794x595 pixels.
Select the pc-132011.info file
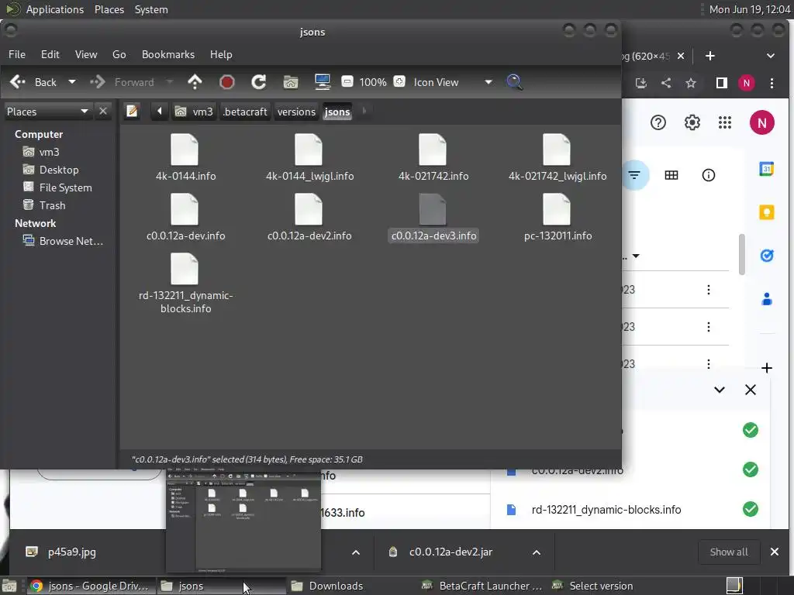[x=557, y=217]
